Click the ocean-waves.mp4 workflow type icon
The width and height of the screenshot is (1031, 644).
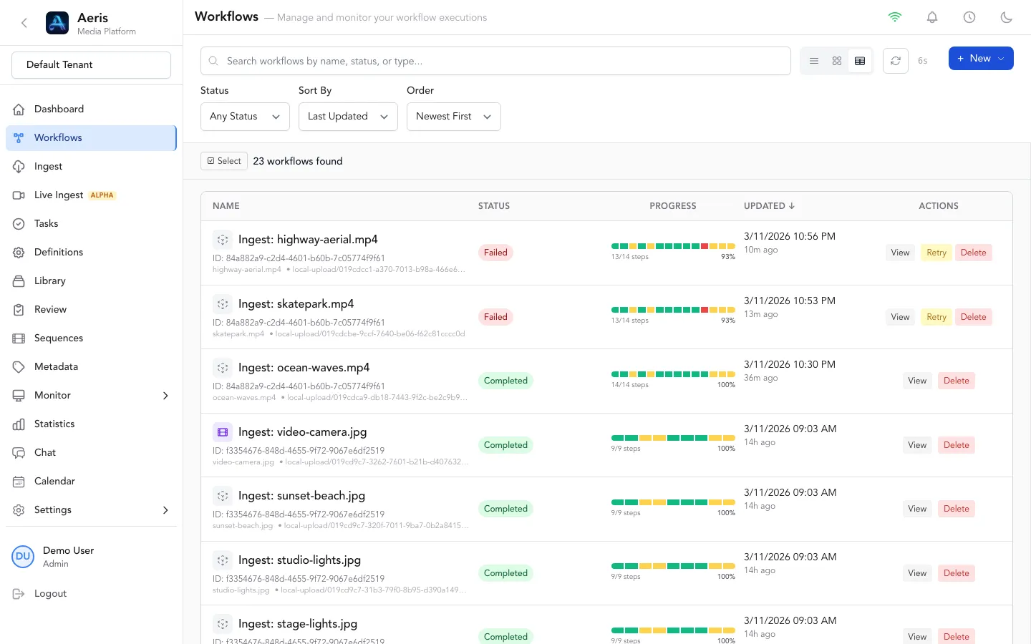pyautogui.click(x=223, y=368)
